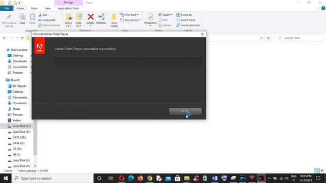Open the Copy to dropdown
The image size is (326, 183).
pyautogui.click(x=78, y=20)
